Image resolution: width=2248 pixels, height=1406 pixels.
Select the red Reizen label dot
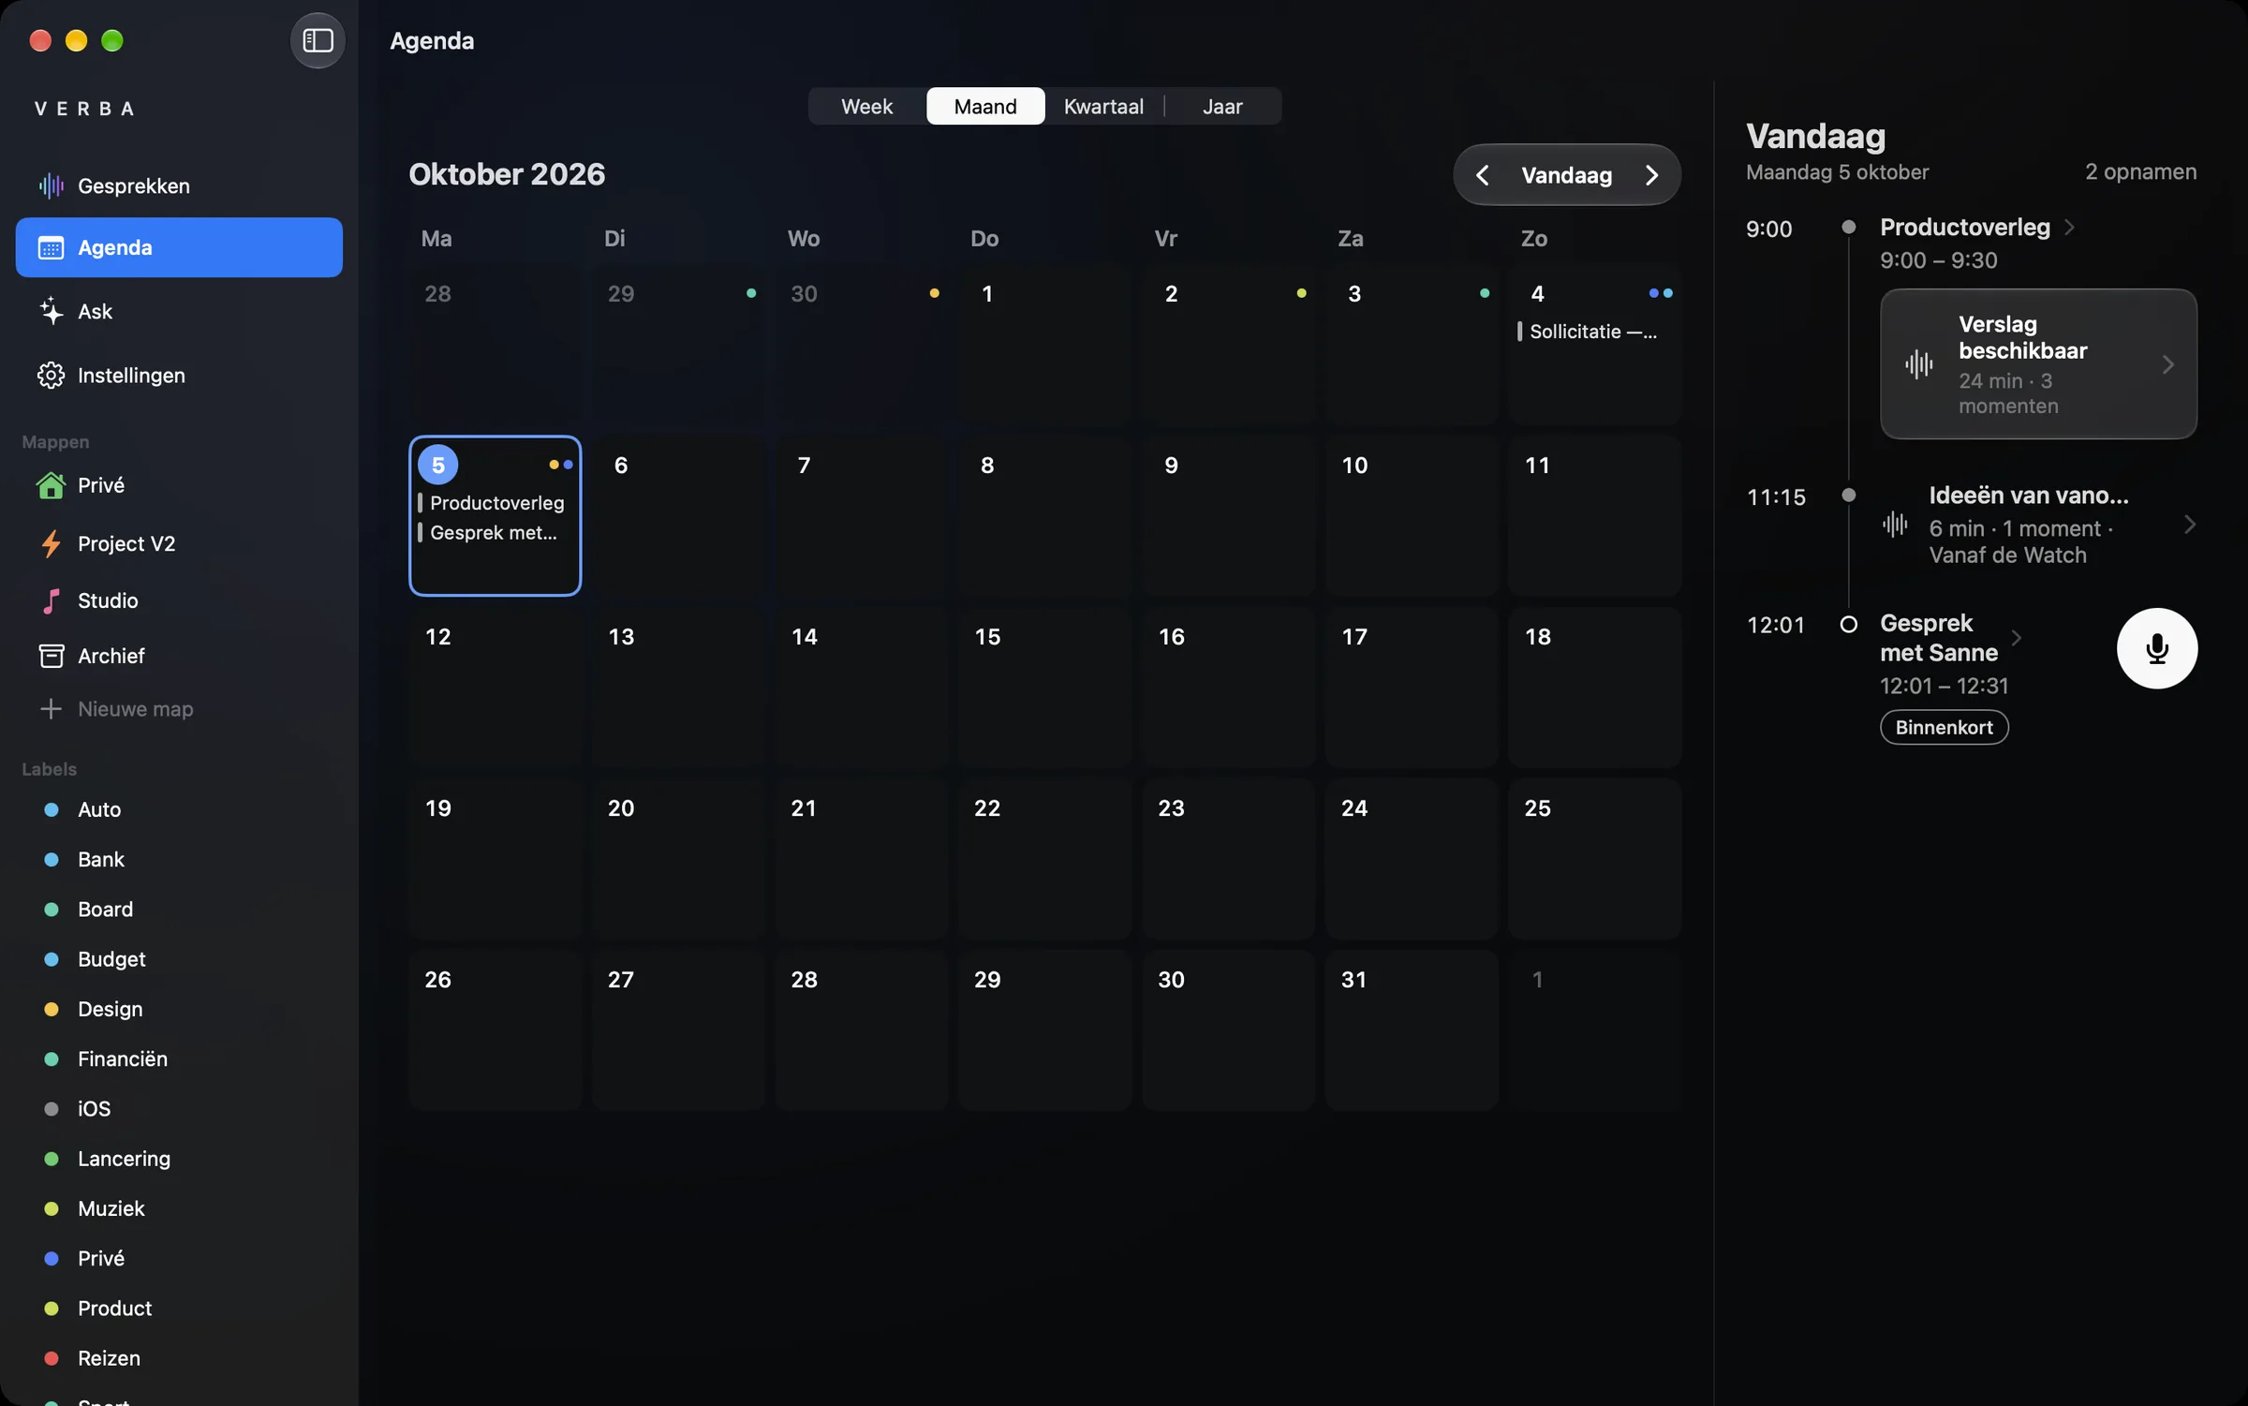point(52,1358)
